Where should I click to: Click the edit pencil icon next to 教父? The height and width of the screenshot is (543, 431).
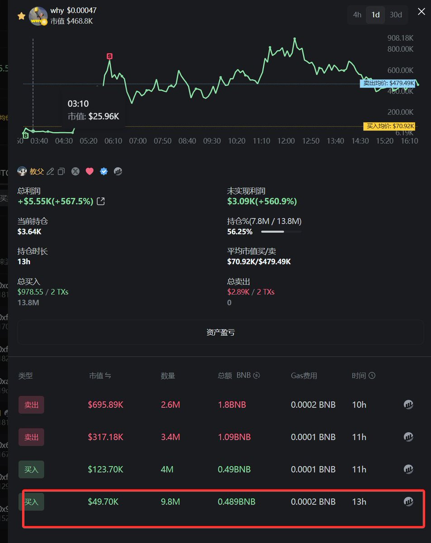click(50, 171)
